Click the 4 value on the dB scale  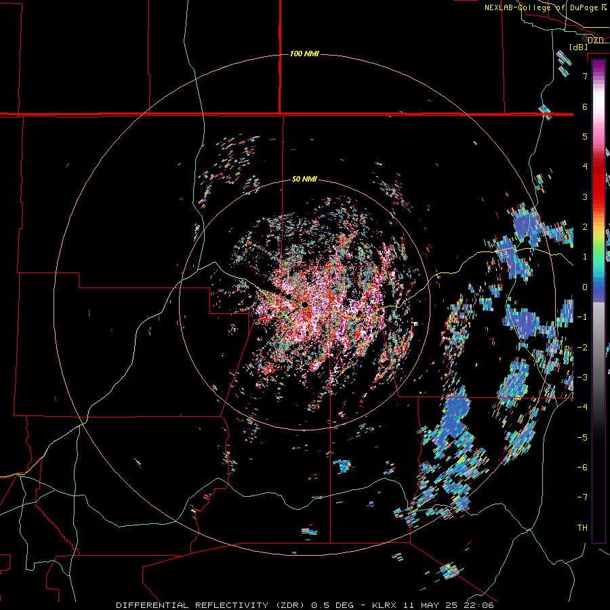tap(585, 167)
